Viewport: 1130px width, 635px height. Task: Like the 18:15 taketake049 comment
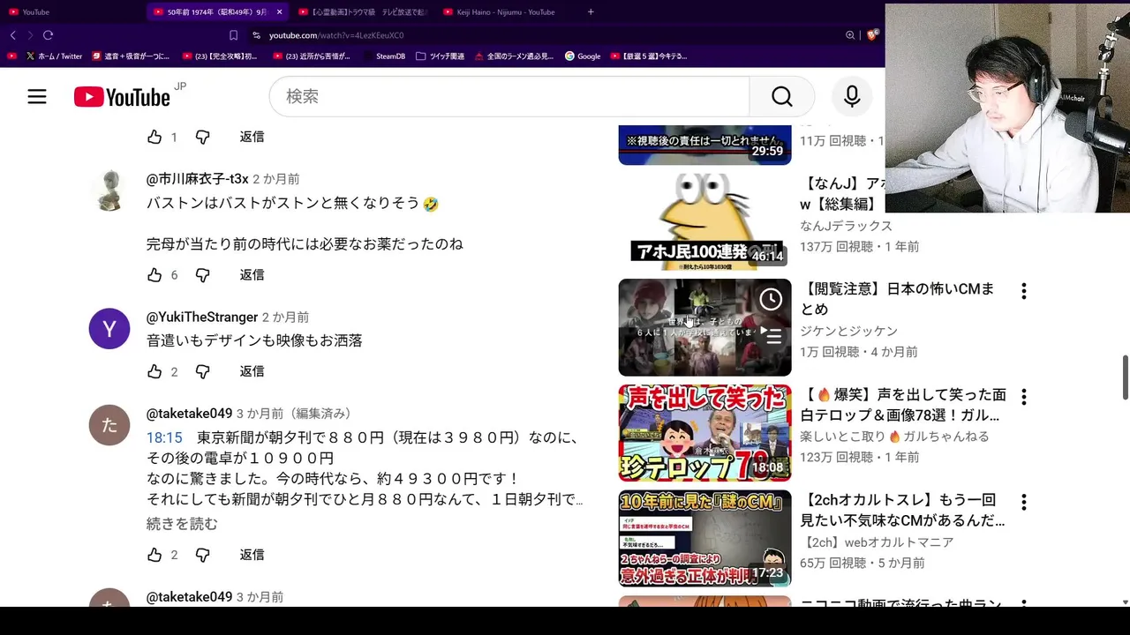pyautogui.click(x=154, y=555)
